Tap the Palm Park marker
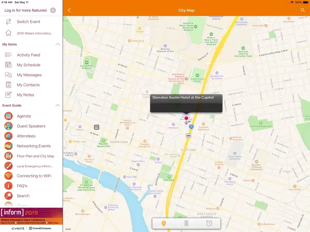 169,177
